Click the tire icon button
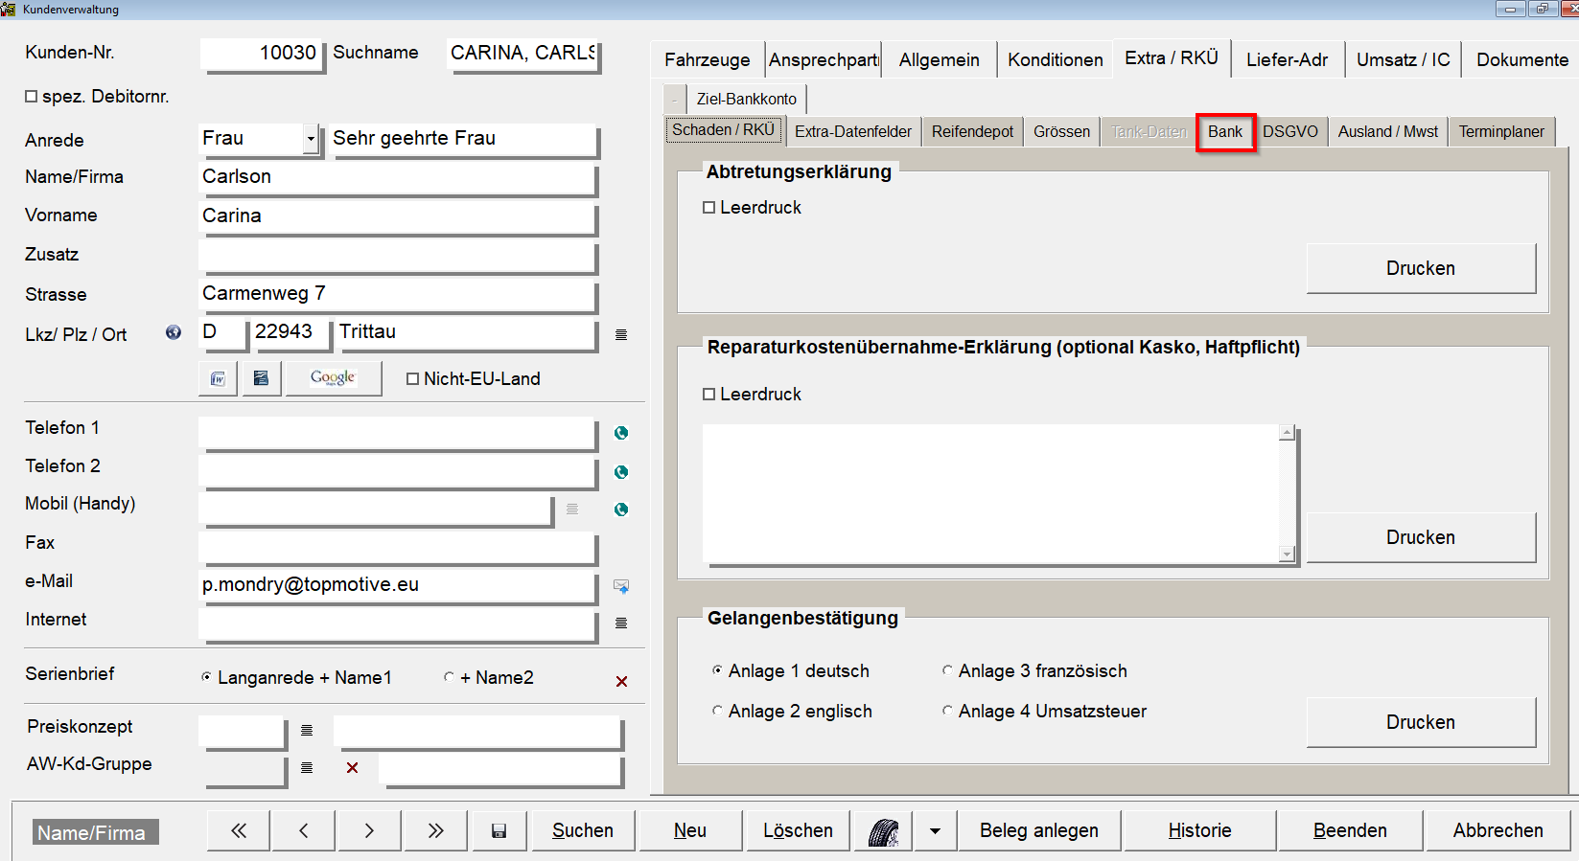The height and width of the screenshot is (861, 1579). [883, 830]
